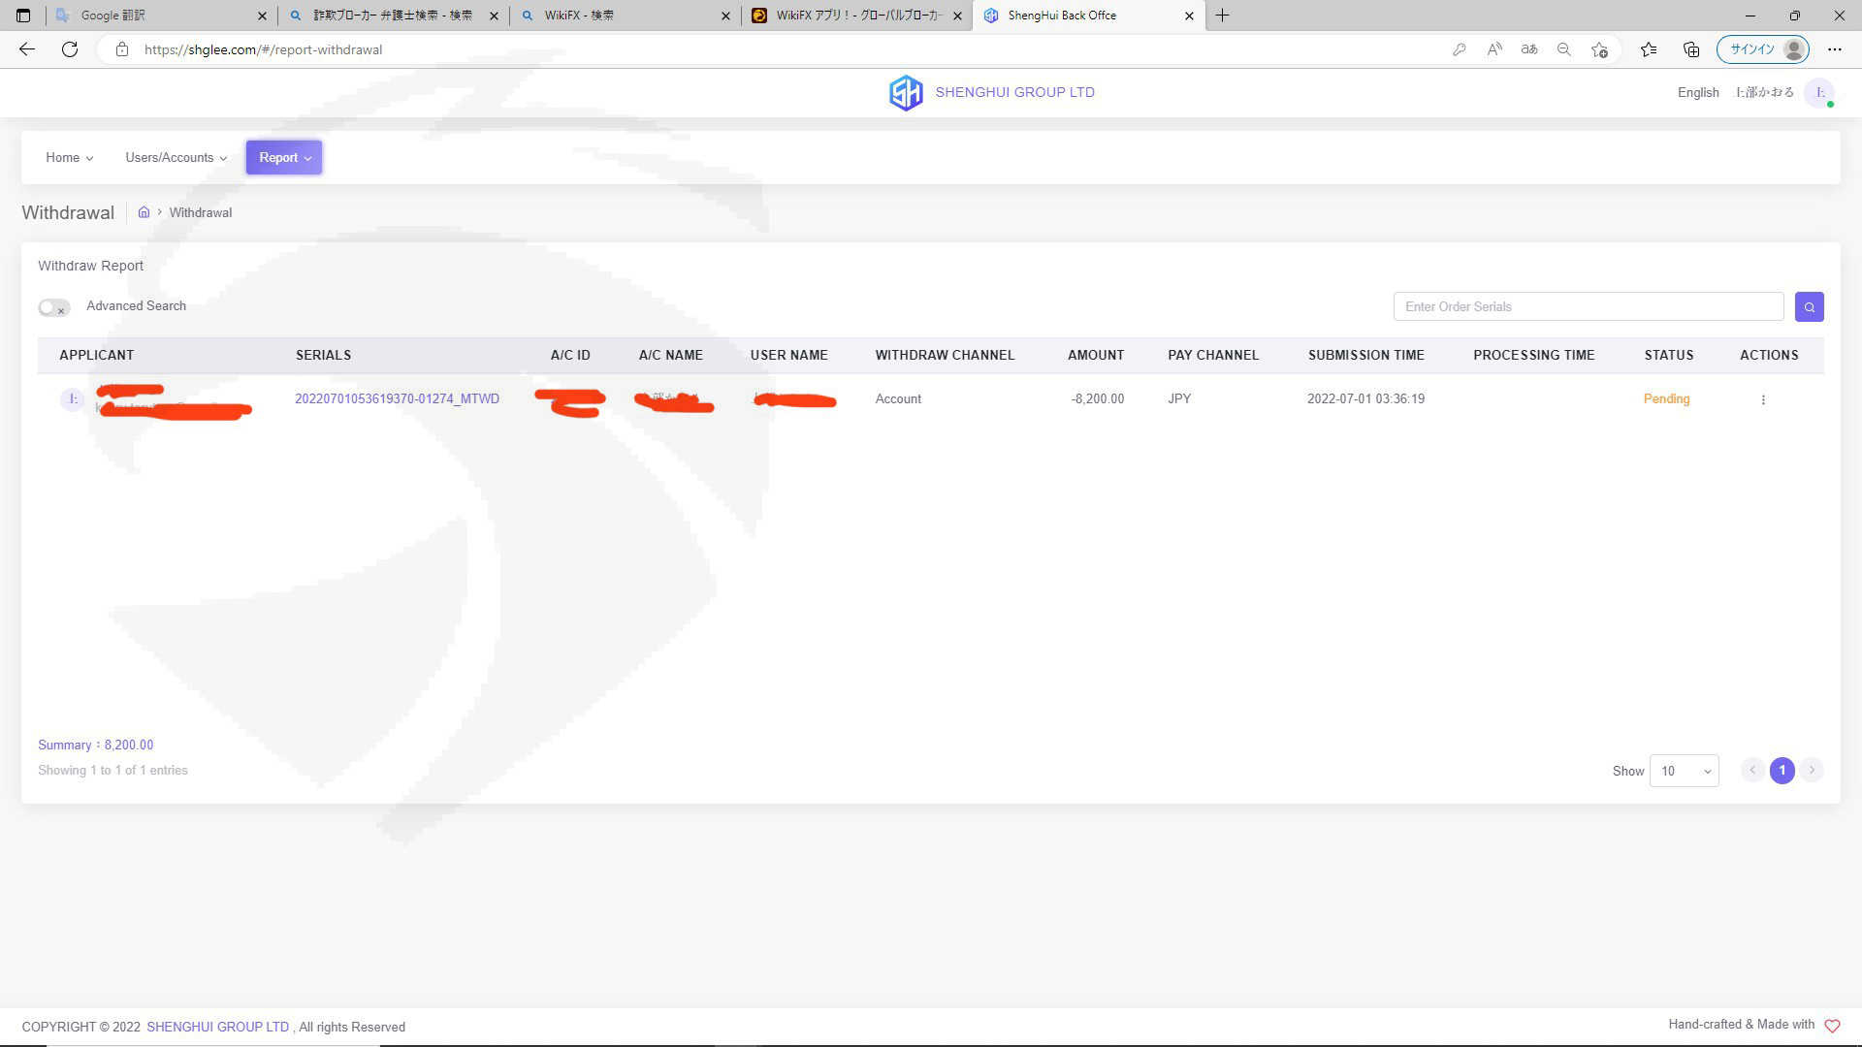Click the read aloud icon in address bar

point(1493,49)
